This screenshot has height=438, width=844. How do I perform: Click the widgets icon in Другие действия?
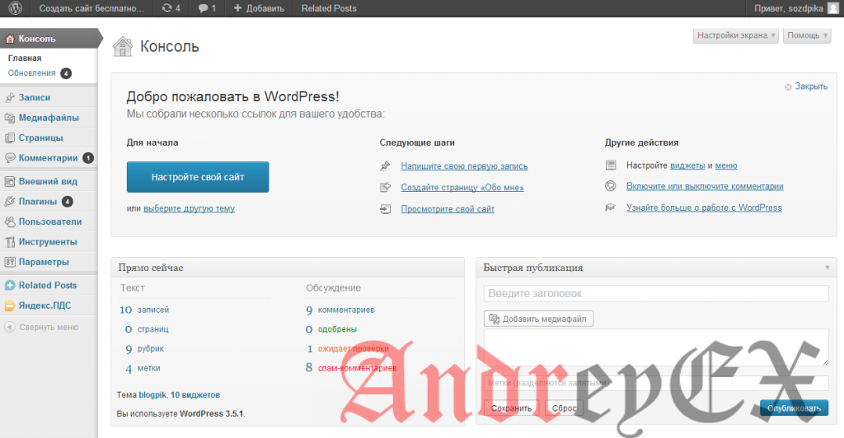(x=611, y=165)
